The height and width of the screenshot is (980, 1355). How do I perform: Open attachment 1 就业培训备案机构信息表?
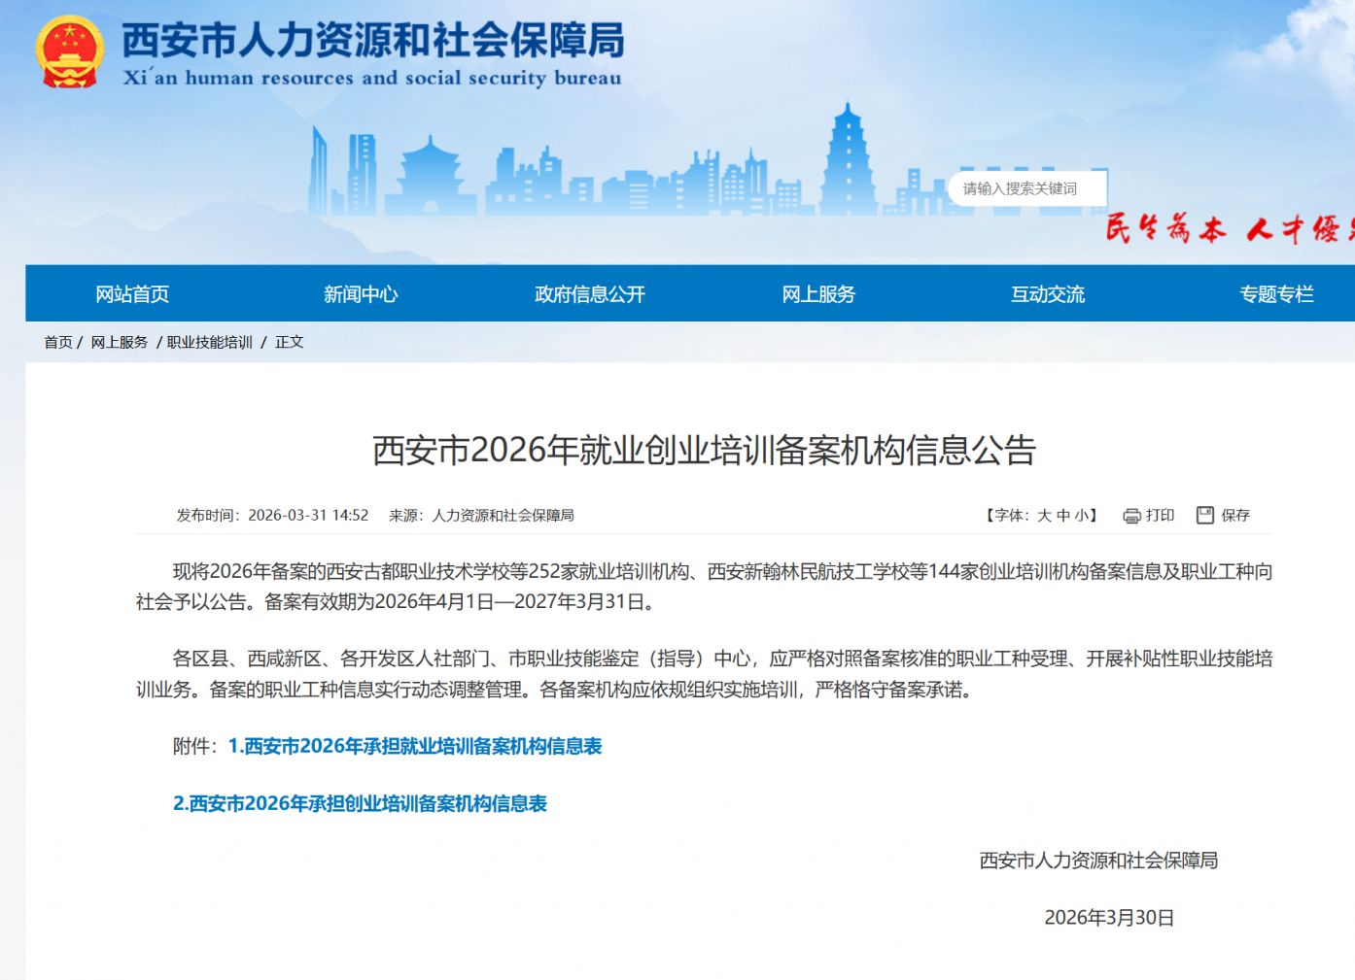coord(415,746)
